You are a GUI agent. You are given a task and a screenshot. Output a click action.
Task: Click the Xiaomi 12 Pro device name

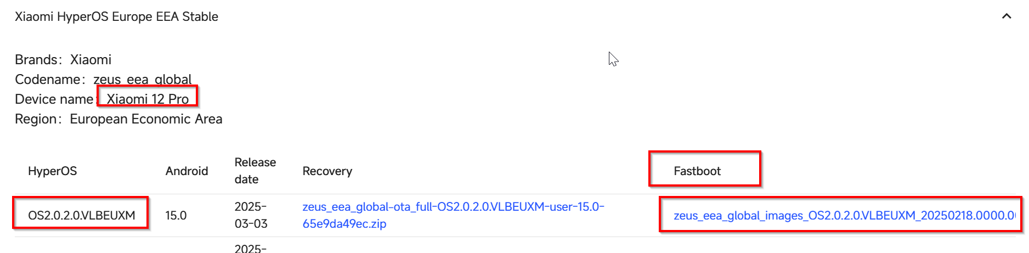(x=148, y=99)
